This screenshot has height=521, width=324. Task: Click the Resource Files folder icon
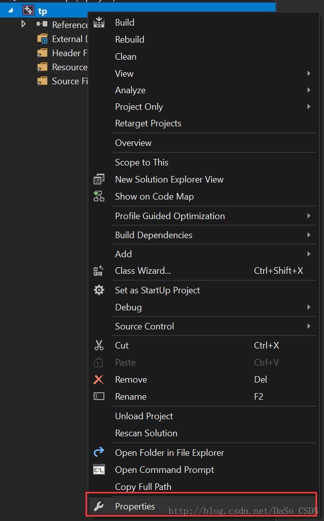pyautogui.click(x=42, y=67)
